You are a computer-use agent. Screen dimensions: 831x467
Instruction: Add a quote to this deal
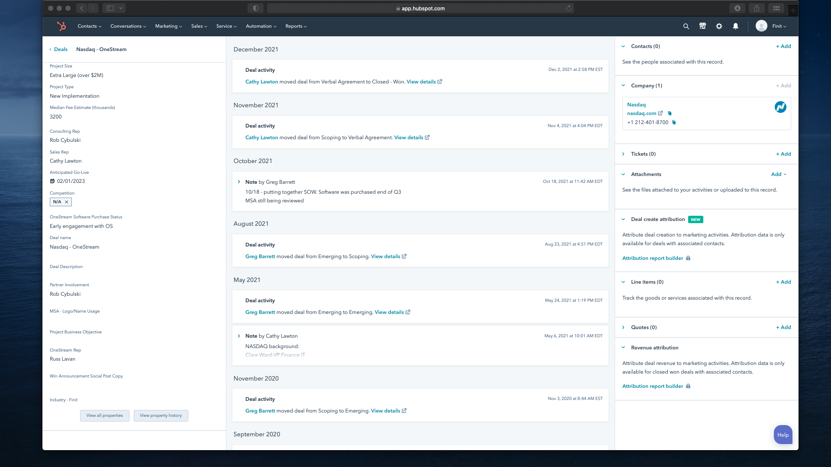click(x=783, y=327)
